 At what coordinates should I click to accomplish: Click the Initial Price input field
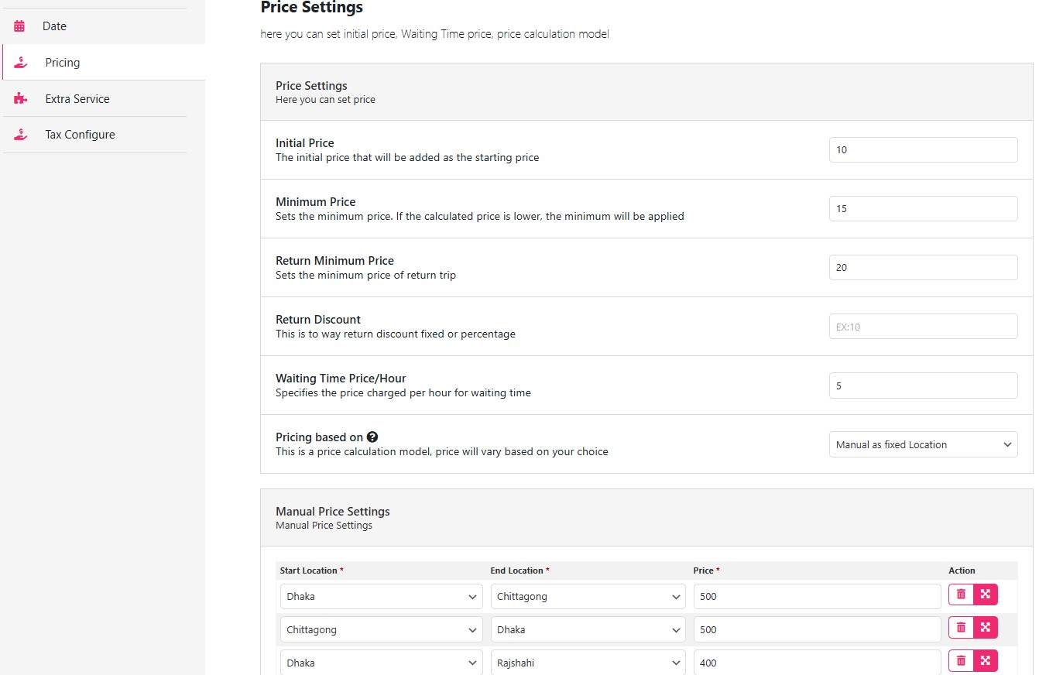click(x=923, y=150)
